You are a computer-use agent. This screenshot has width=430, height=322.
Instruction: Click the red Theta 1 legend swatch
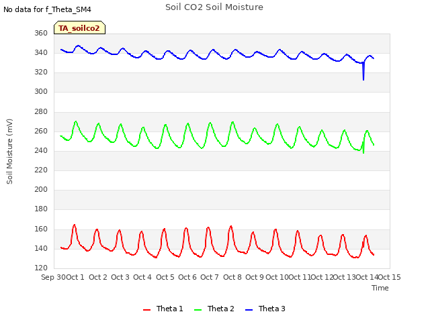click(x=146, y=310)
